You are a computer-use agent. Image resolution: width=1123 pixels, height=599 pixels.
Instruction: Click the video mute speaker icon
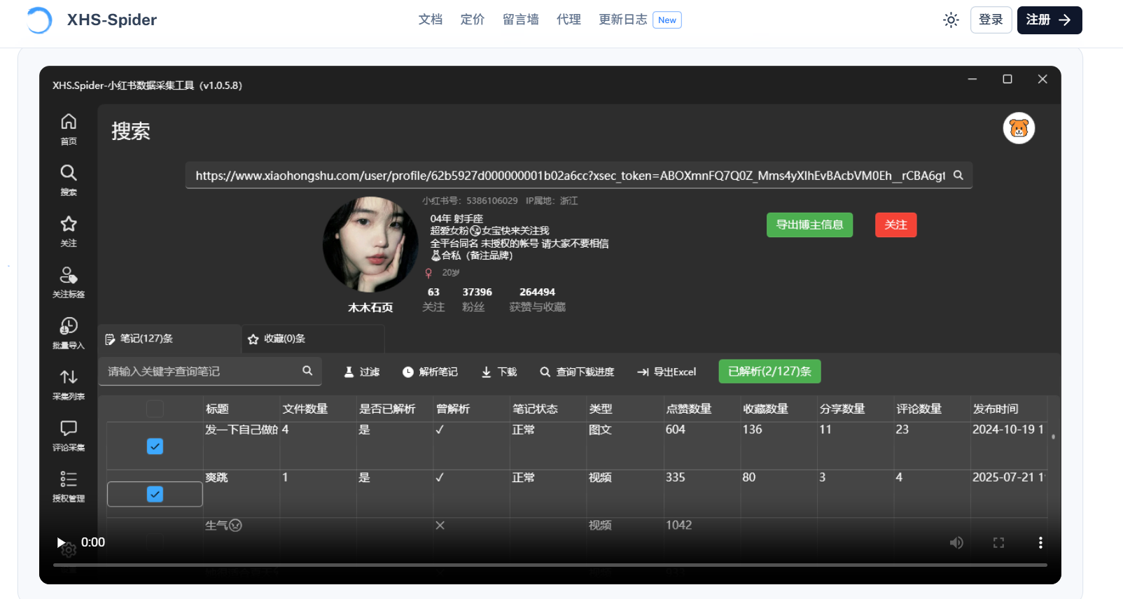pyautogui.click(x=956, y=542)
